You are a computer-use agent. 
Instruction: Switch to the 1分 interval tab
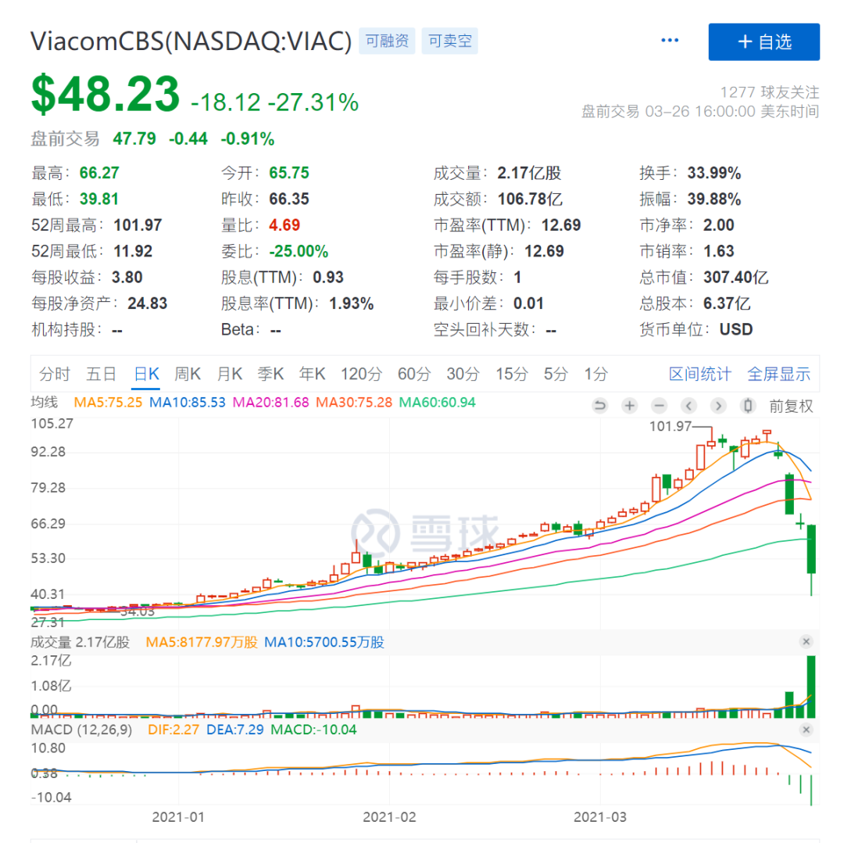[595, 373]
